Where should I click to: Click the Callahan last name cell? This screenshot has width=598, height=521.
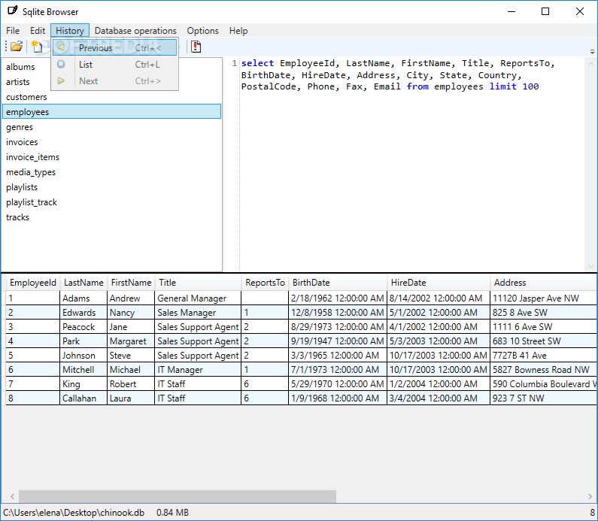pyautogui.click(x=83, y=398)
